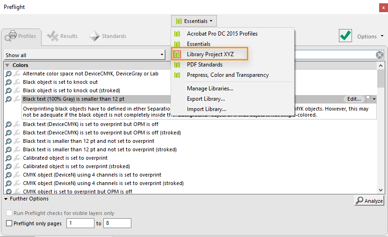Toggle Run Preflight checks for visible layers only
The image size is (388, 237).
click(9, 213)
